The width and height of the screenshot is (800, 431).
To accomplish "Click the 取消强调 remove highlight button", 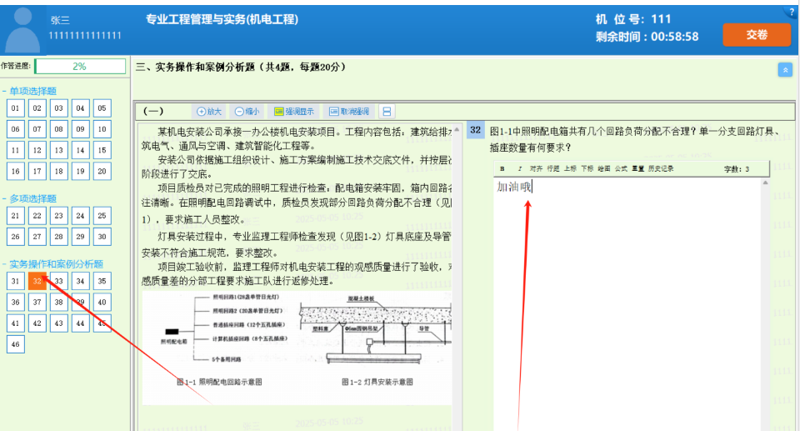I will [x=349, y=112].
